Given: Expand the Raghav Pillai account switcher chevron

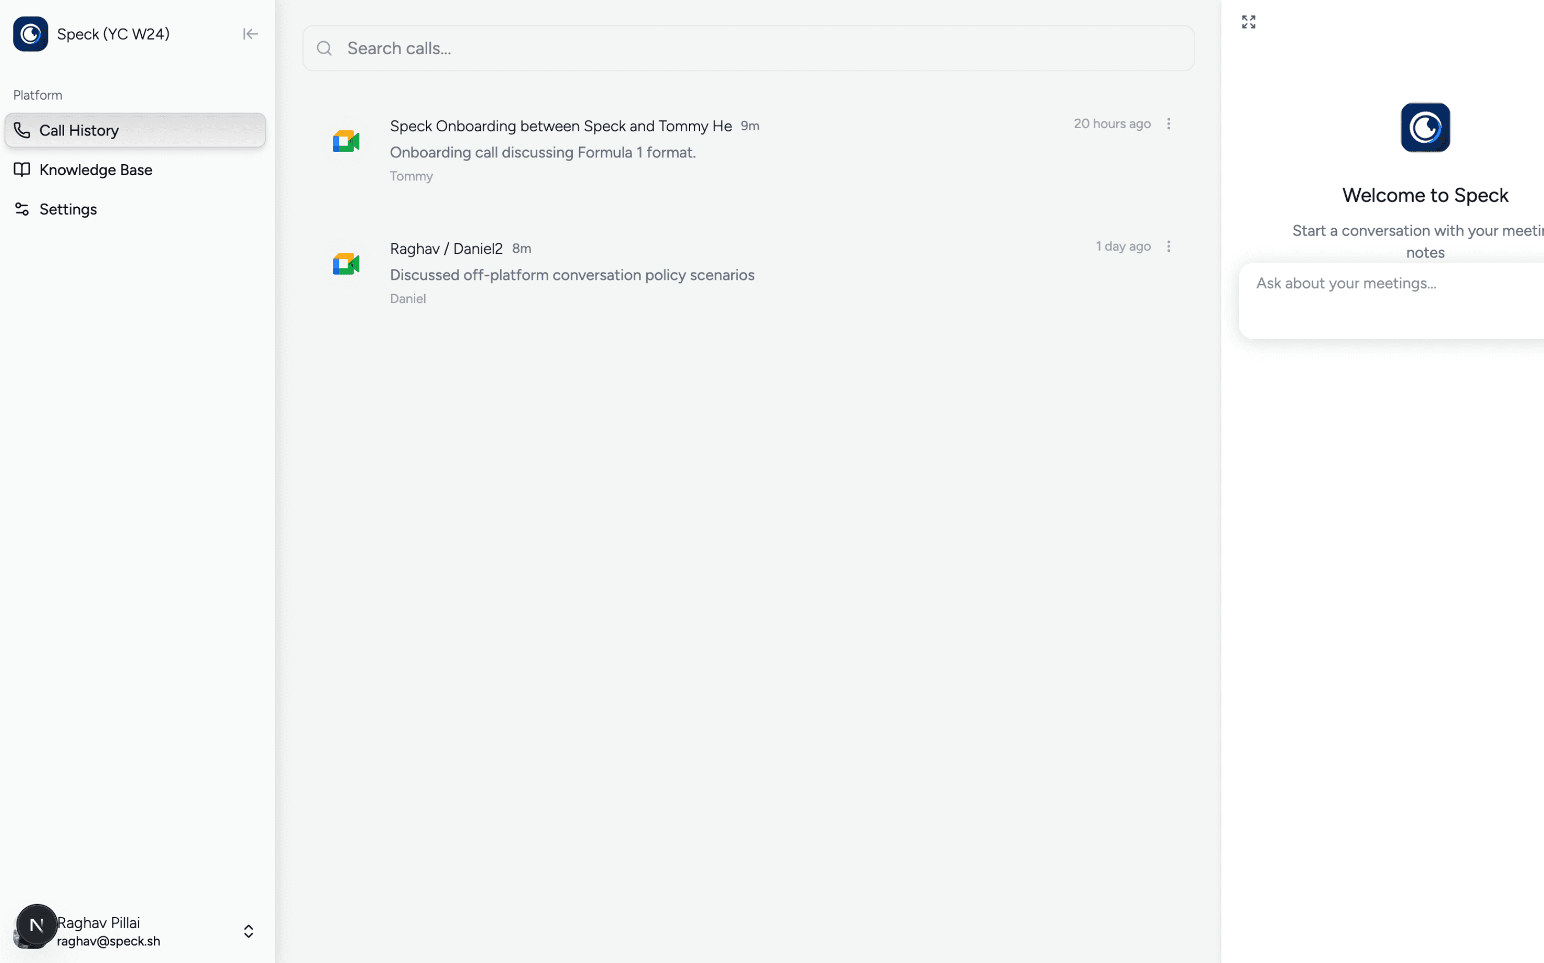Looking at the screenshot, I should [248, 931].
